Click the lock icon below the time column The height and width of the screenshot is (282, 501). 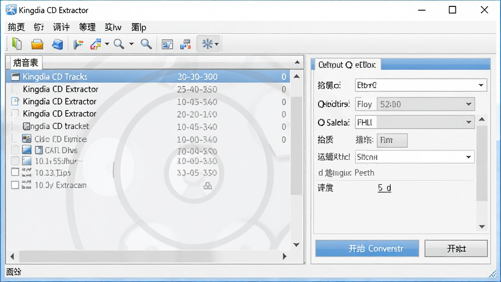point(207,186)
